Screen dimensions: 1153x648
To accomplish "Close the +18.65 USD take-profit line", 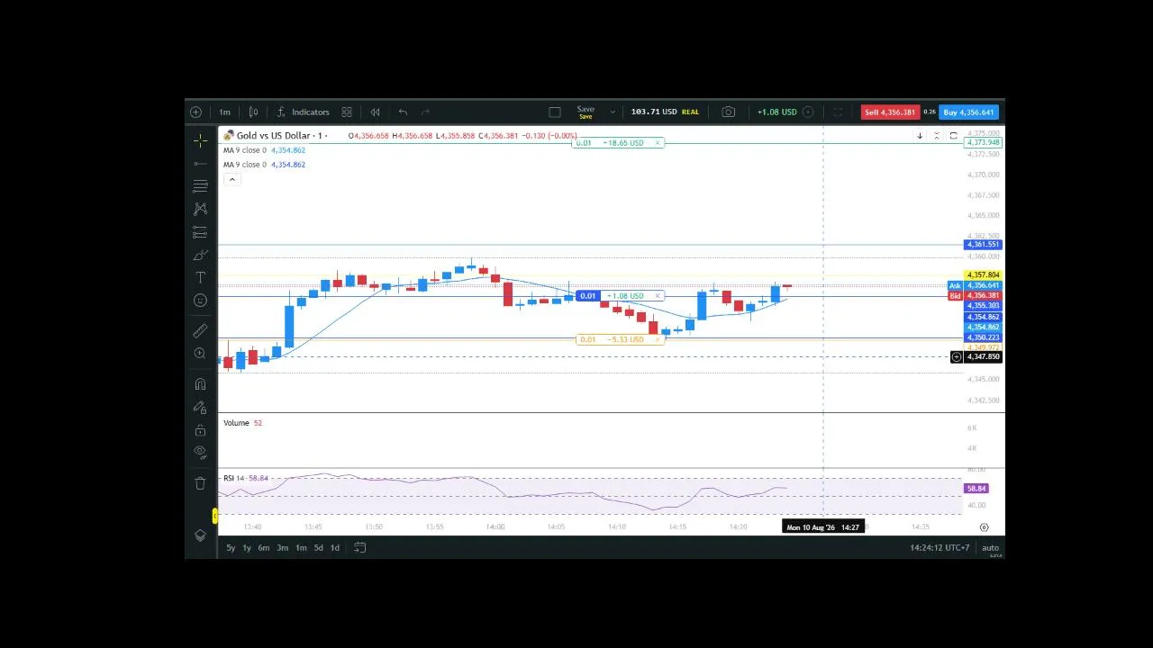I will [x=658, y=143].
